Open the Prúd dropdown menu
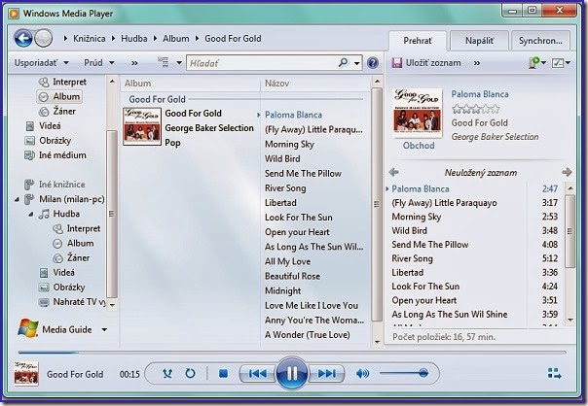This screenshot has height=406, width=588. point(99,62)
